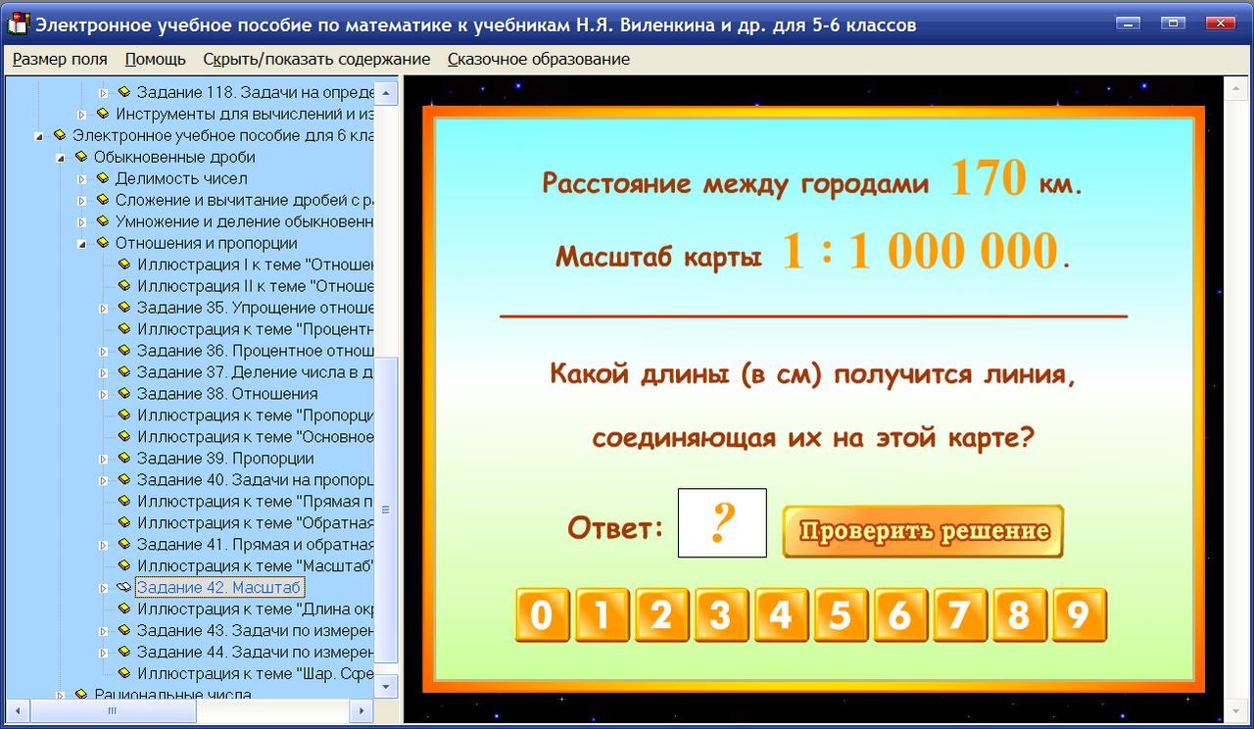This screenshot has width=1254, height=729.
Task: Collapse the "Электронное учебное пособие для 6 кла..." branch
Action: 39,135
